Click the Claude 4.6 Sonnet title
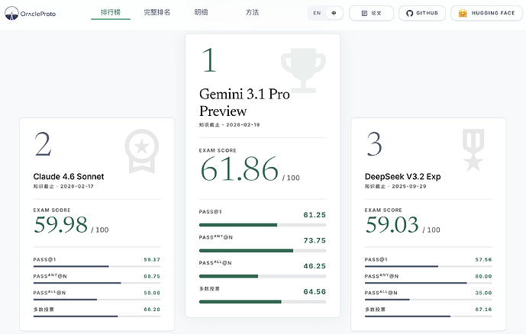 point(69,177)
